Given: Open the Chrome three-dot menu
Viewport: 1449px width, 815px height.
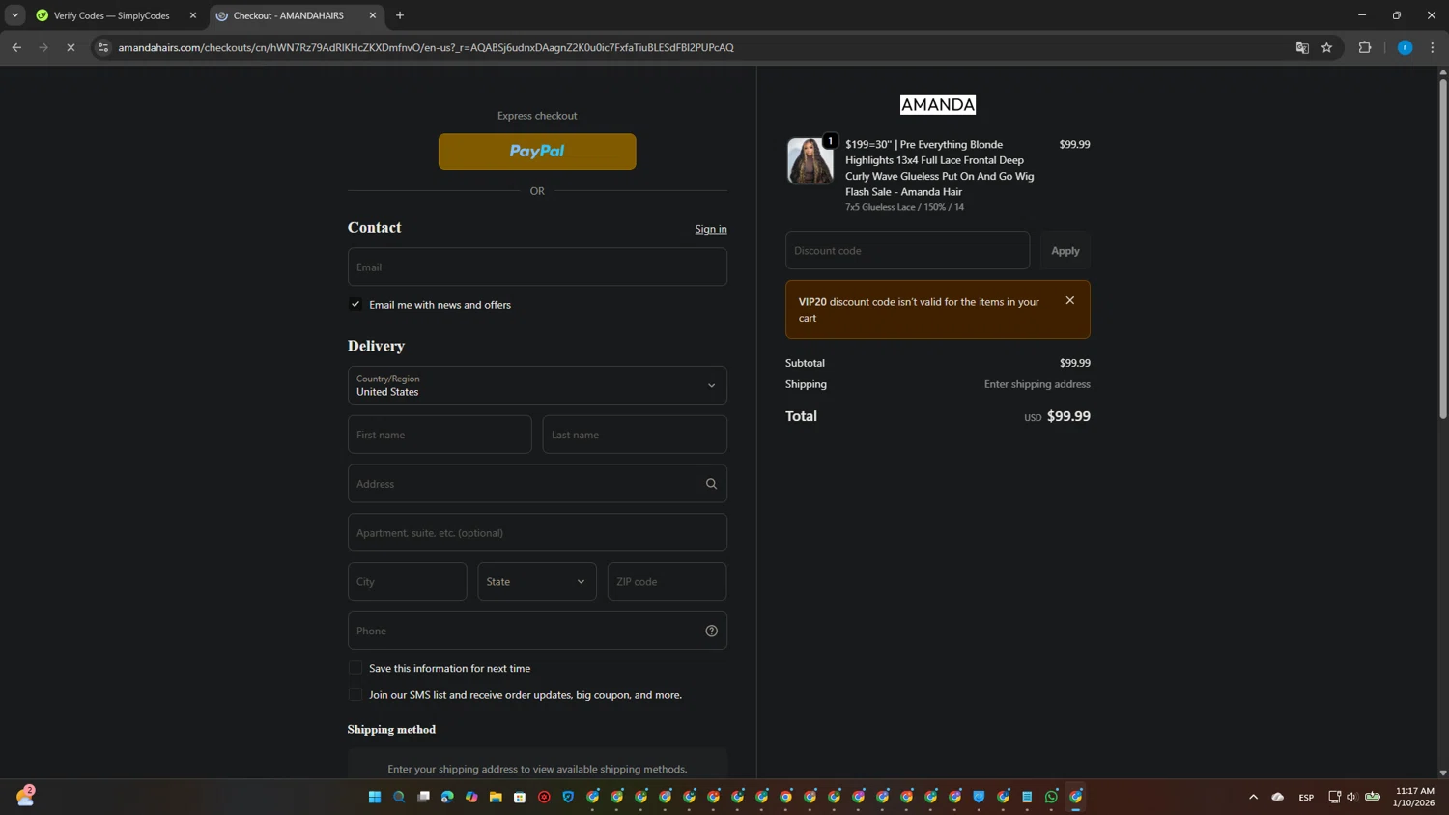Looking at the screenshot, I should [1433, 47].
